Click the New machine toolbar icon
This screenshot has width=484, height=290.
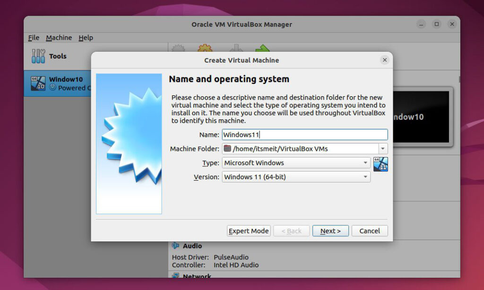click(x=177, y=49)
